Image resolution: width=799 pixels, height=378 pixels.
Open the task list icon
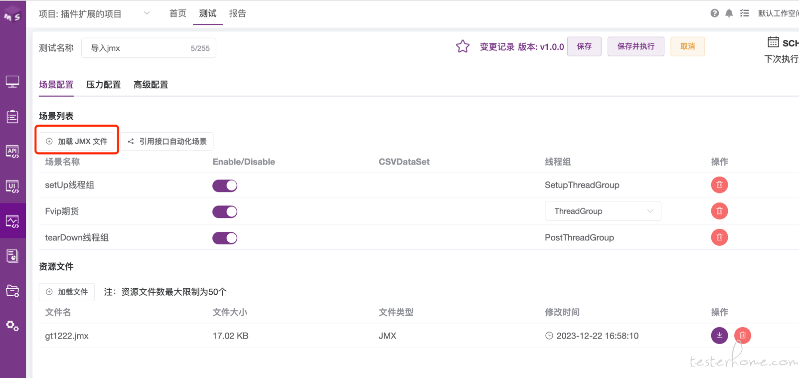pos(745,13)
